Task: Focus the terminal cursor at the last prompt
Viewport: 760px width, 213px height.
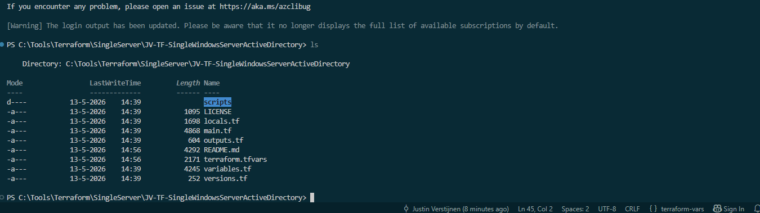Action: point(312,198)
